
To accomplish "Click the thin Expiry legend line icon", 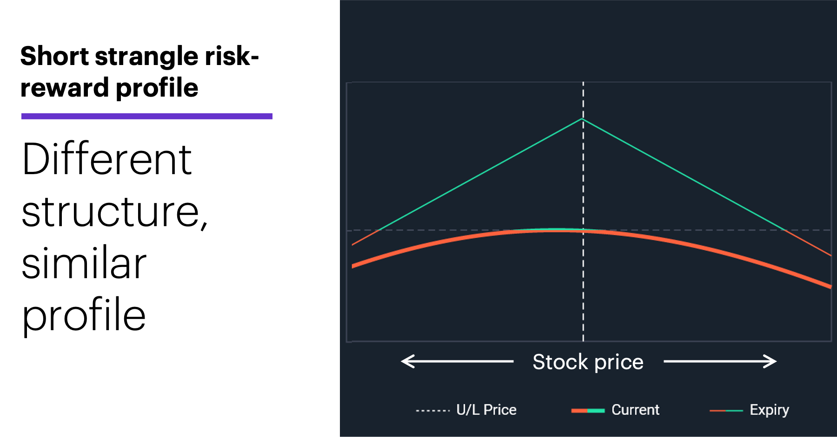I will 726,411.
